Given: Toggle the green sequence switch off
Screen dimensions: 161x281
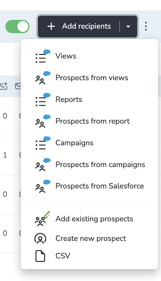Looking at the screenshot, I should point(17,27).
